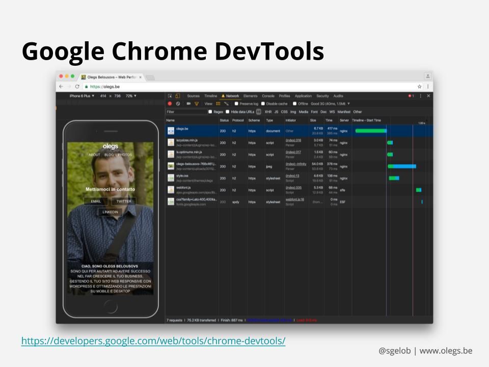Open the Good 3G throttling dropdown
This screenshot has height=367, width=489.
pyautogui.click(x=330, y=103)
